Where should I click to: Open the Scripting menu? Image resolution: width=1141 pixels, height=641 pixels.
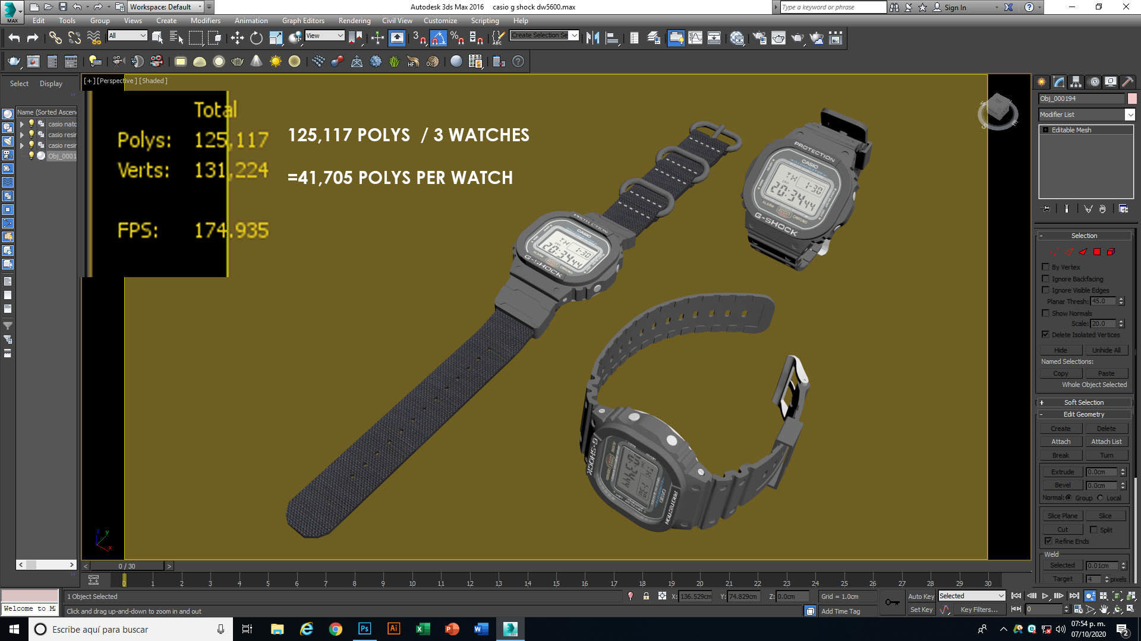485,21
